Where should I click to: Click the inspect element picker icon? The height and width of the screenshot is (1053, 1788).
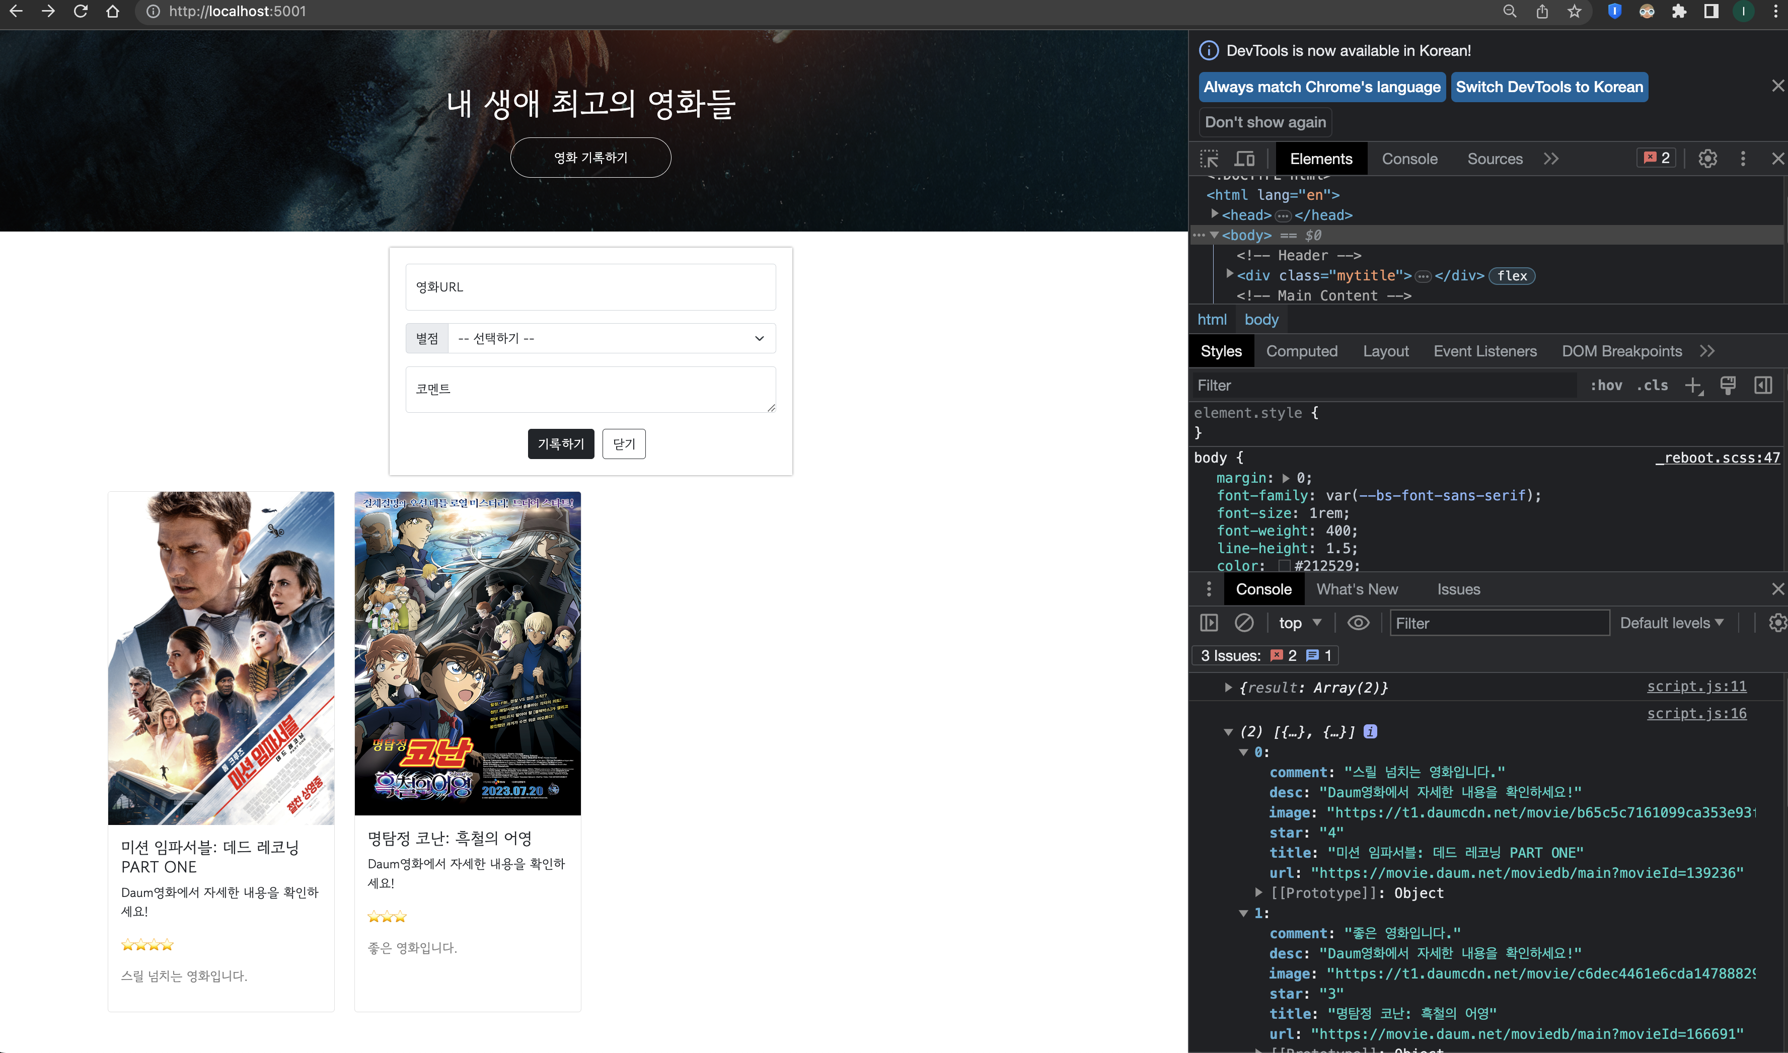[1209, 159]
